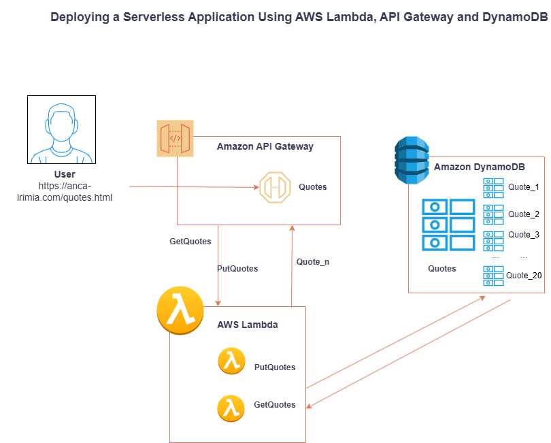The image size is (551, 443).
Task: Select the Amazon DynamoDB database icon
Action: coord(412,161)
